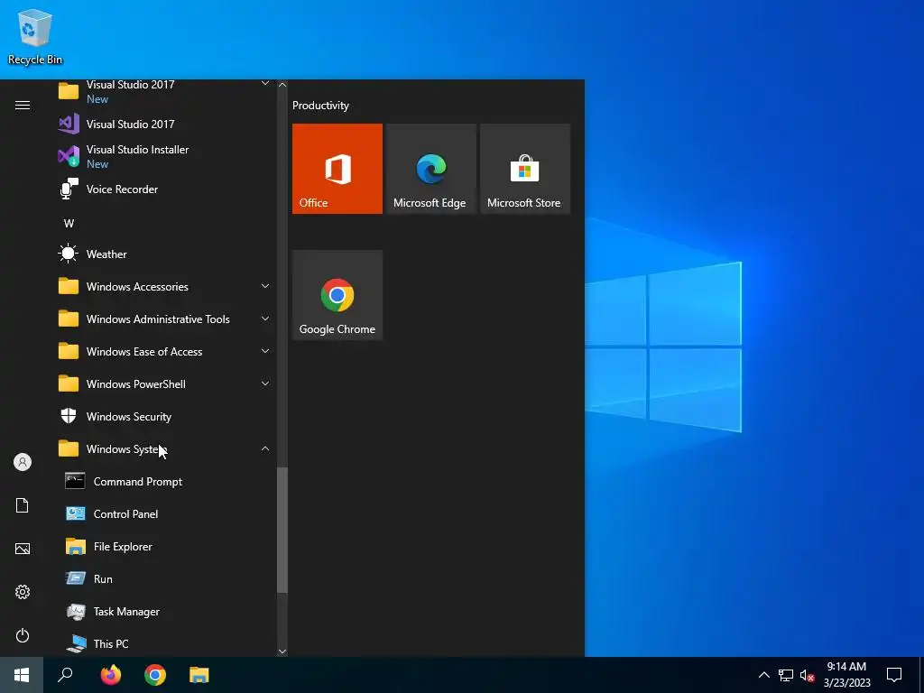This screenshot has height=693, width=924.
Task: Click the W letter section header
Action: 69,224
